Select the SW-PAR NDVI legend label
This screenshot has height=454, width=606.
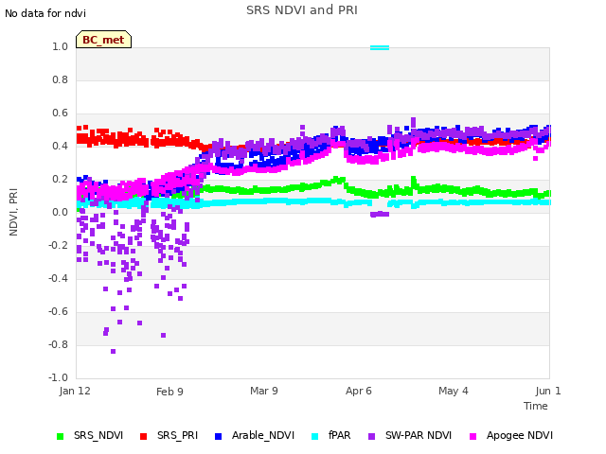(419, 435)
